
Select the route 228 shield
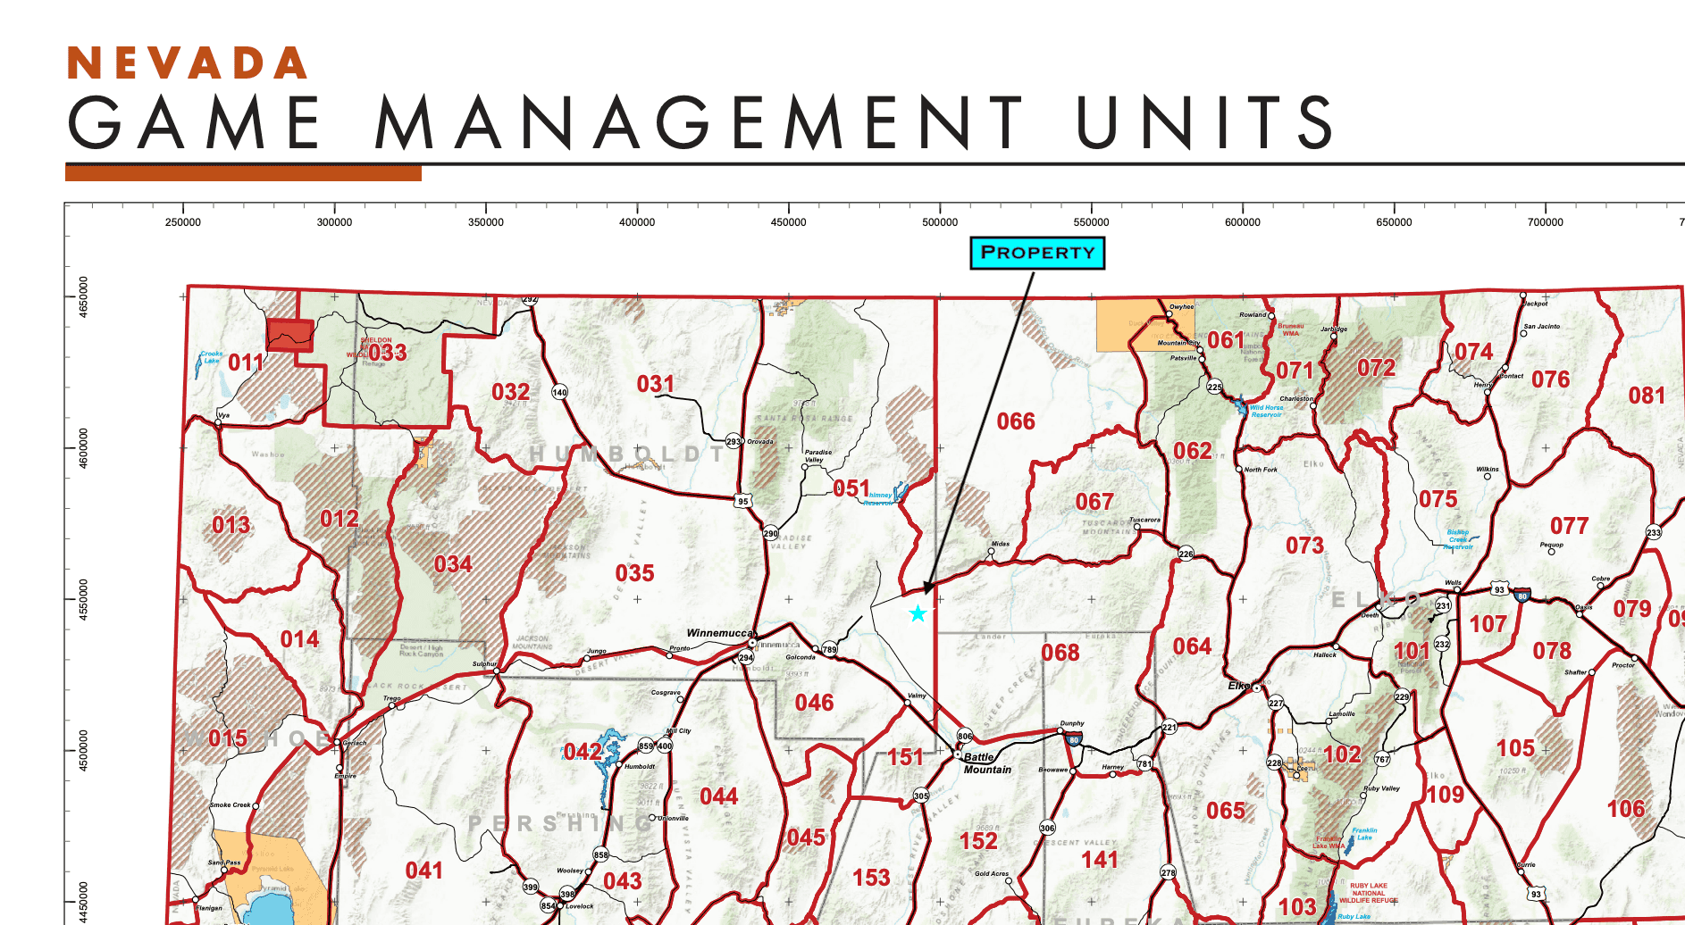click(1274, 762)
